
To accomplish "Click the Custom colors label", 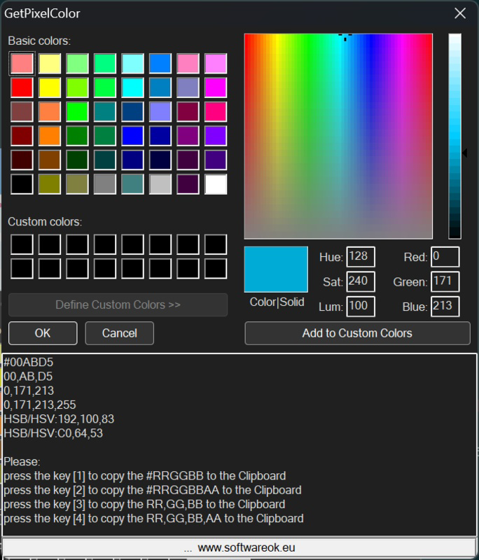I will point(45,222).
